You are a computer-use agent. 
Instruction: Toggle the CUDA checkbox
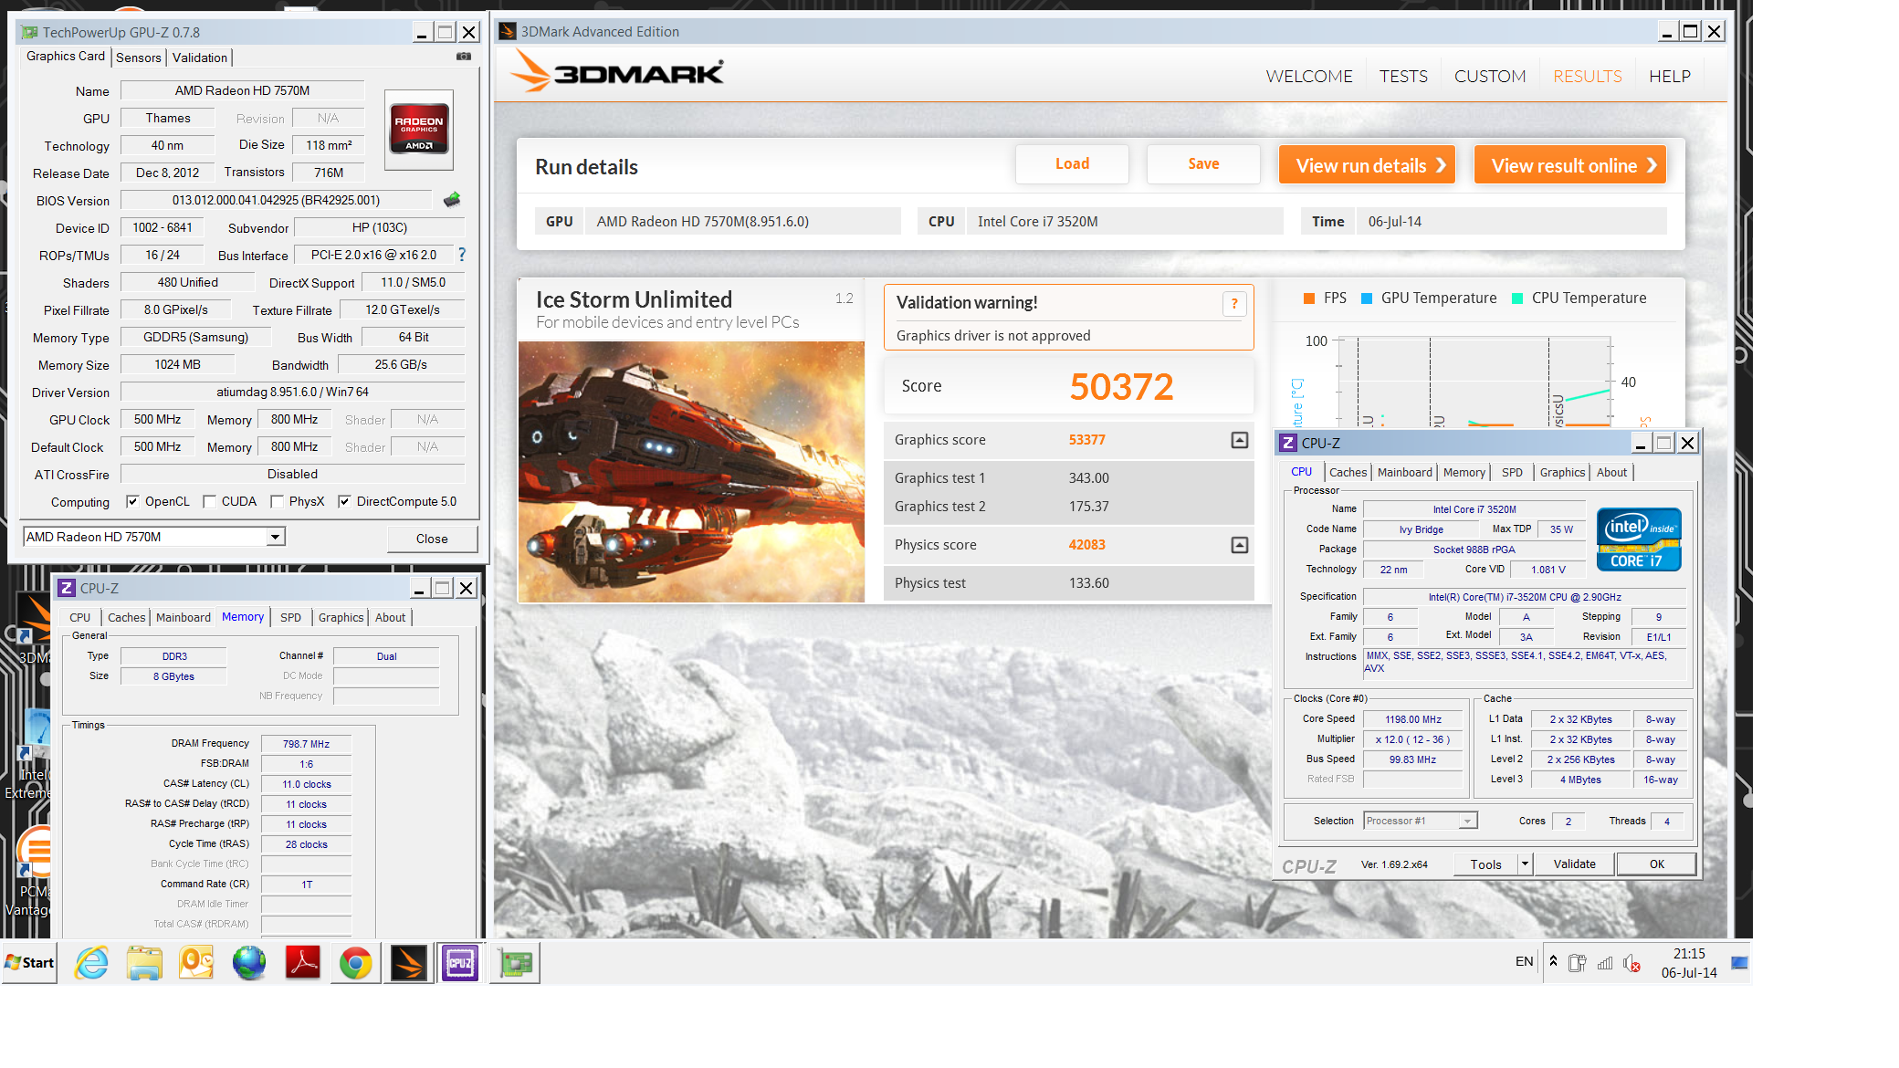pyautogui.click(x=209, y=501)
